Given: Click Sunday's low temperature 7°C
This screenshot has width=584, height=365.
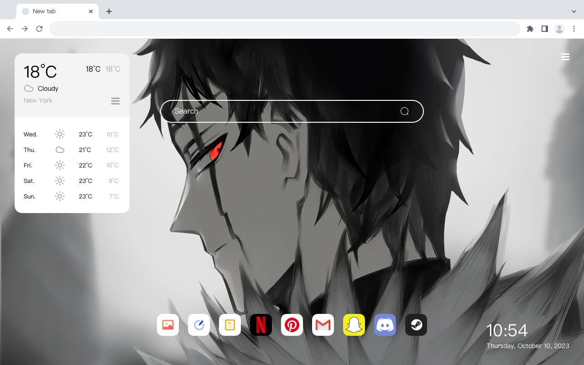Looking at the screenshot, I should click(114, 196).
